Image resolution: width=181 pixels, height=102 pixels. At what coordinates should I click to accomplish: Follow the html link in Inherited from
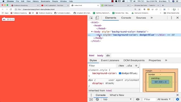[x=109, y=91]
